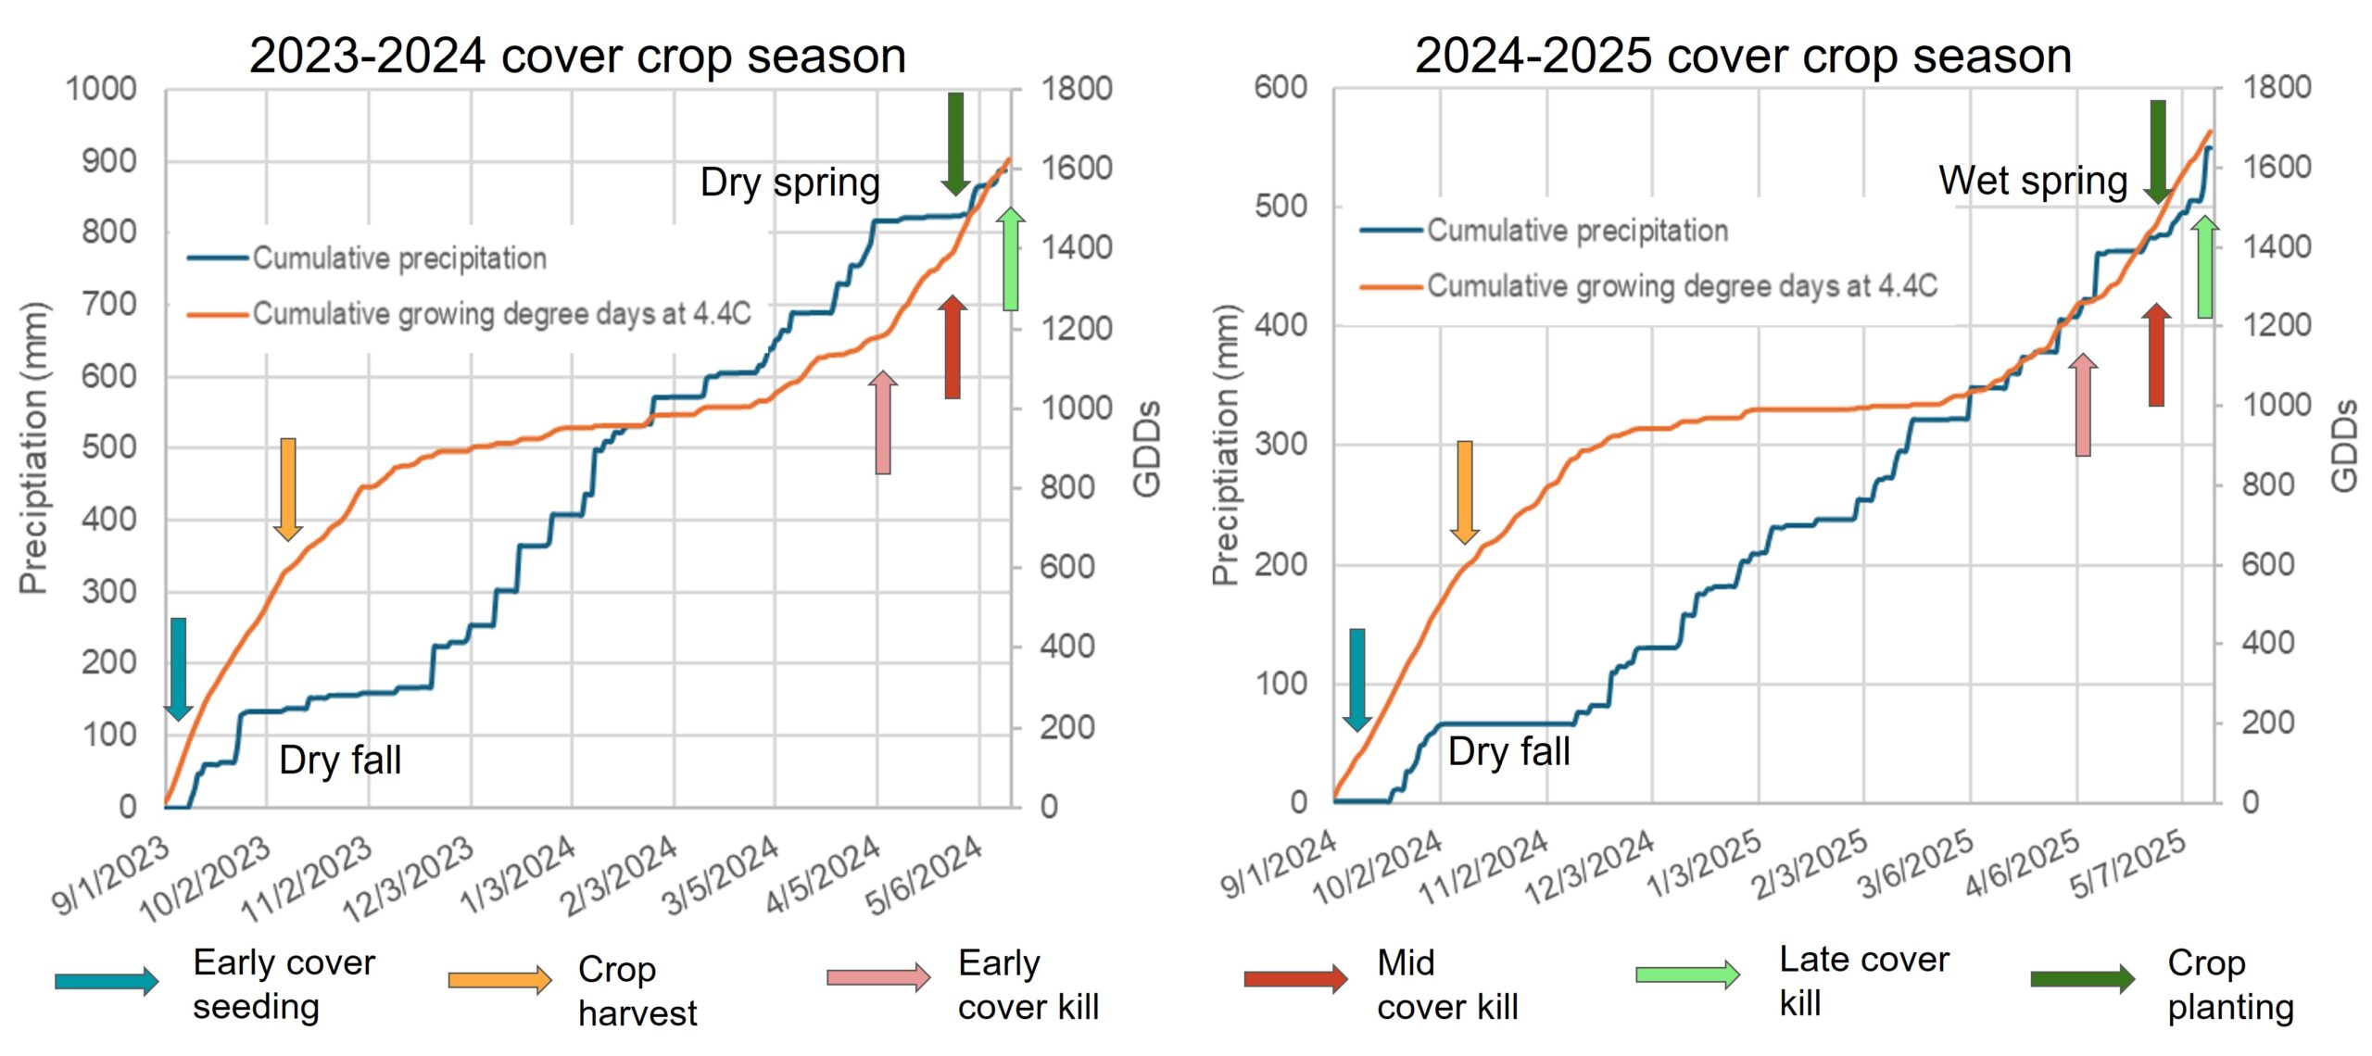Click the dark green Crop planting legend arrow

click(x=2082, y=978)
